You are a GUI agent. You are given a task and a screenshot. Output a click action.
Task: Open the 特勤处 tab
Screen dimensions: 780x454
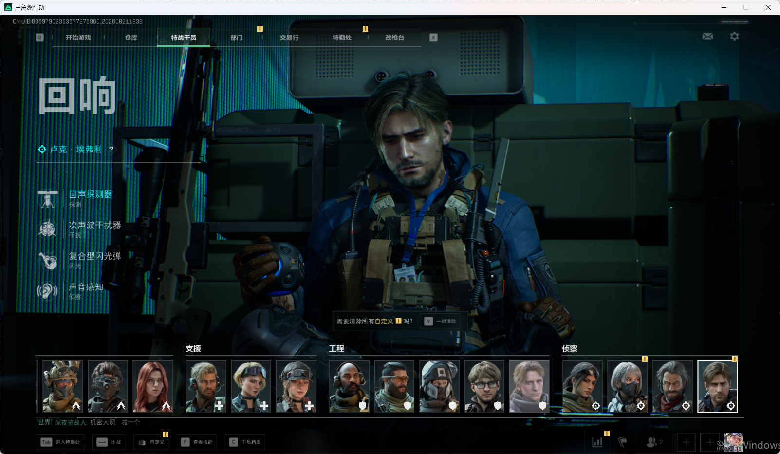coord(342,38)
